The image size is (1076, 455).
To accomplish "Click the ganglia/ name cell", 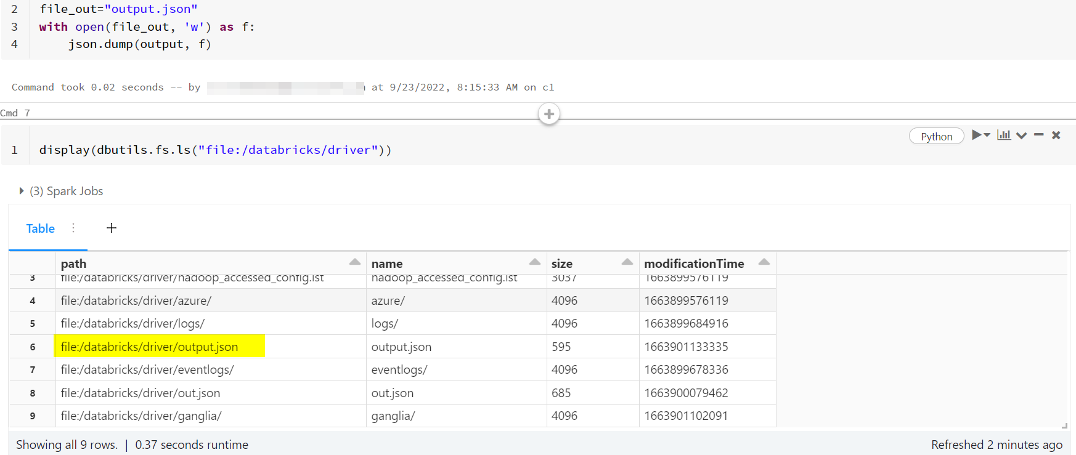I will [x=456, y=416].
